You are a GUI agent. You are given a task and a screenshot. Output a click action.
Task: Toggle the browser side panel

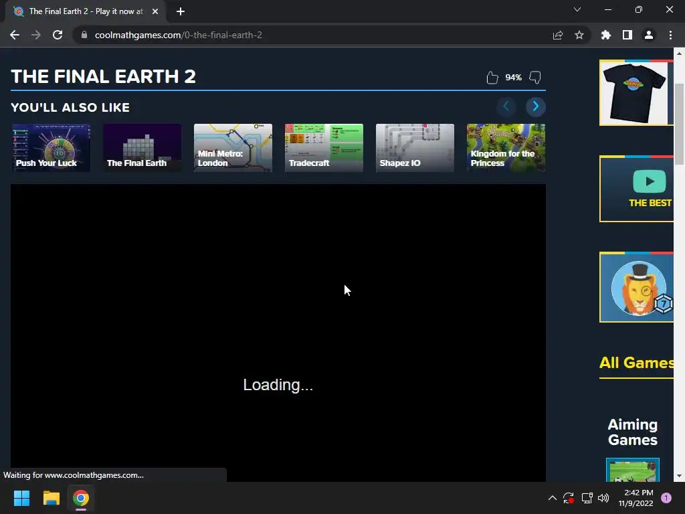click(627, 35)
